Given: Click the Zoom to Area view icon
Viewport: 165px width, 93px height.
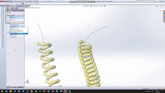Looking at the screenshot, I should [85, 6].
